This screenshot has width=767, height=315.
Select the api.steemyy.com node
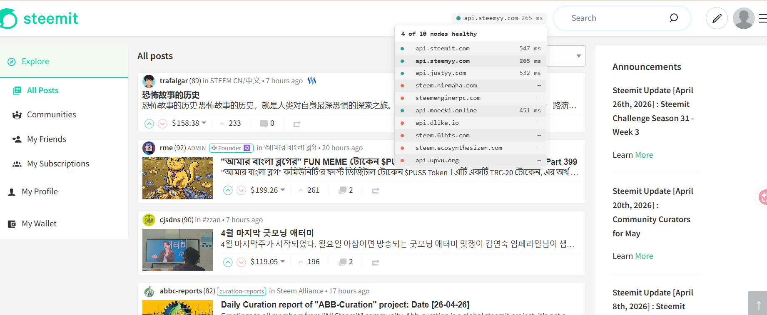[471, 61]
